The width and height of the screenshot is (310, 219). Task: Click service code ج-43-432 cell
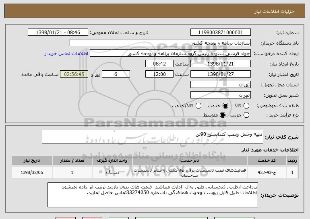(267, 172)
